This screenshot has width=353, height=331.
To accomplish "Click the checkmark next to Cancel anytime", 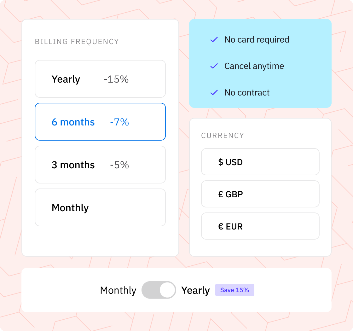I will [x=214, y=66].
